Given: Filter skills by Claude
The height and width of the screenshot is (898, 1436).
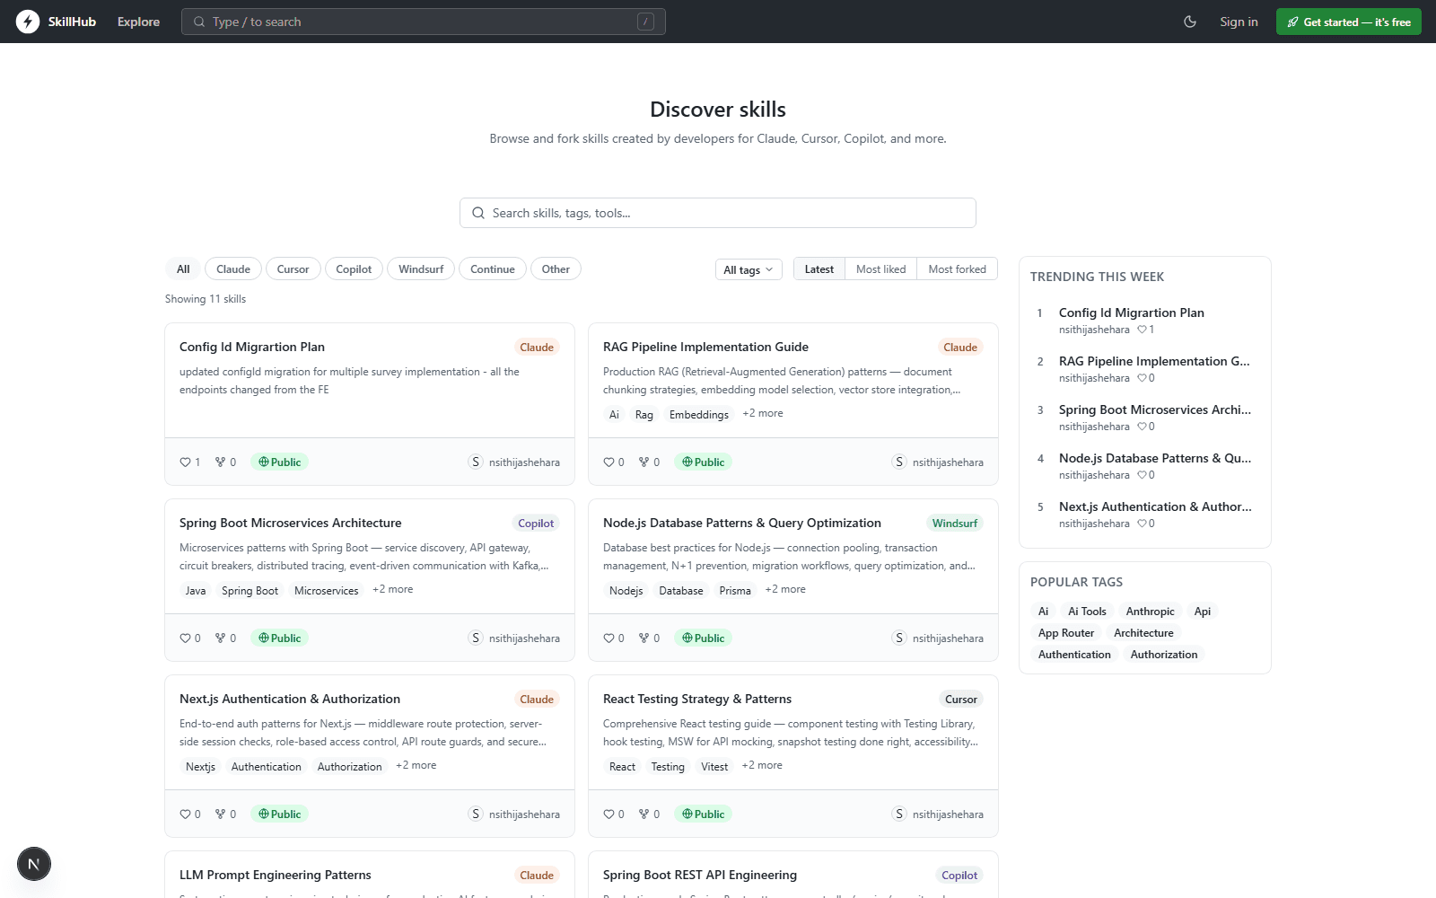Looking at the screenshot, I should point(233,269).
